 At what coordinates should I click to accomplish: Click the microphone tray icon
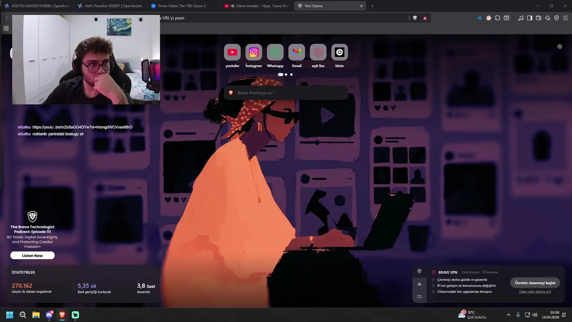(x=518, y=315)
